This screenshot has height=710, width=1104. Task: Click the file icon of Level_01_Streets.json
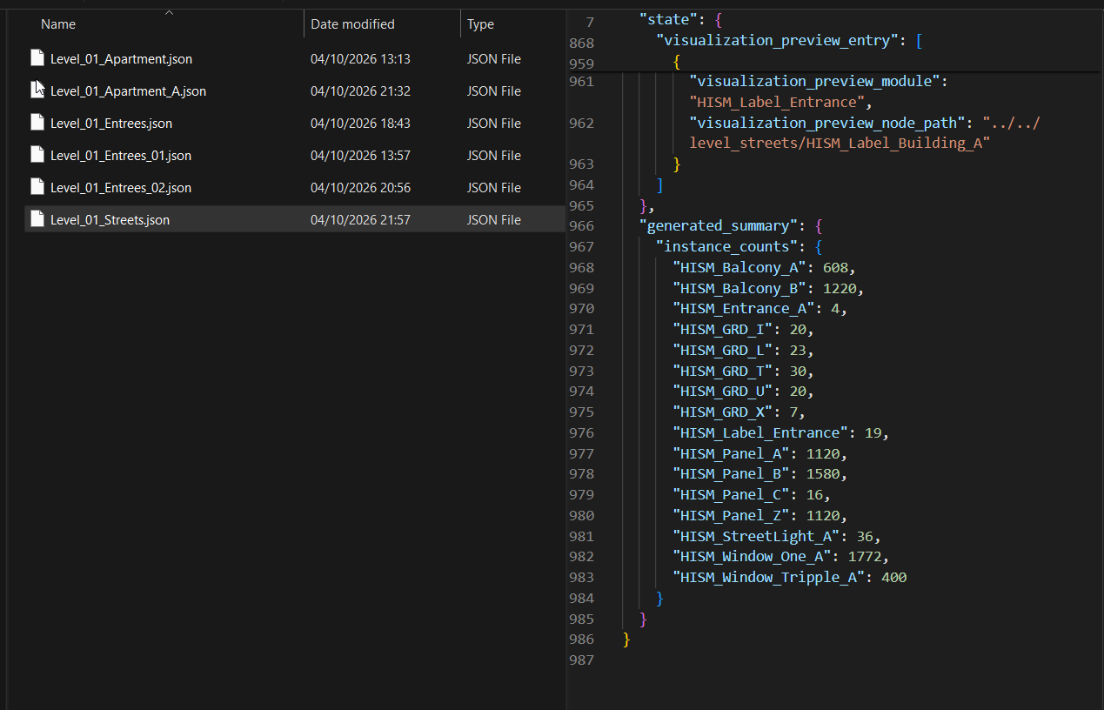[37, 219]
